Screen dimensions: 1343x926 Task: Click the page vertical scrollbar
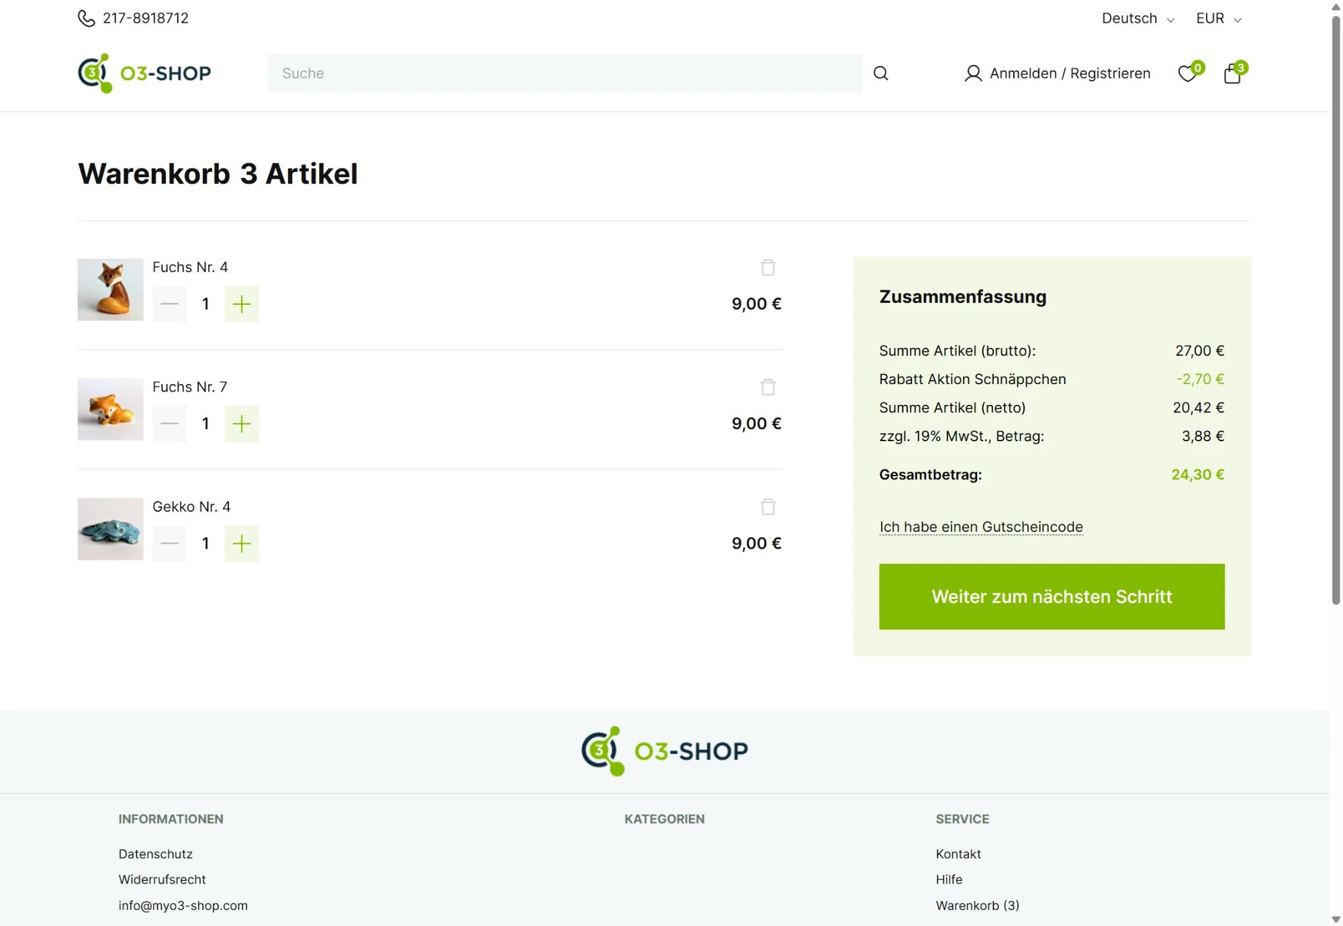tap(1336, 309)
